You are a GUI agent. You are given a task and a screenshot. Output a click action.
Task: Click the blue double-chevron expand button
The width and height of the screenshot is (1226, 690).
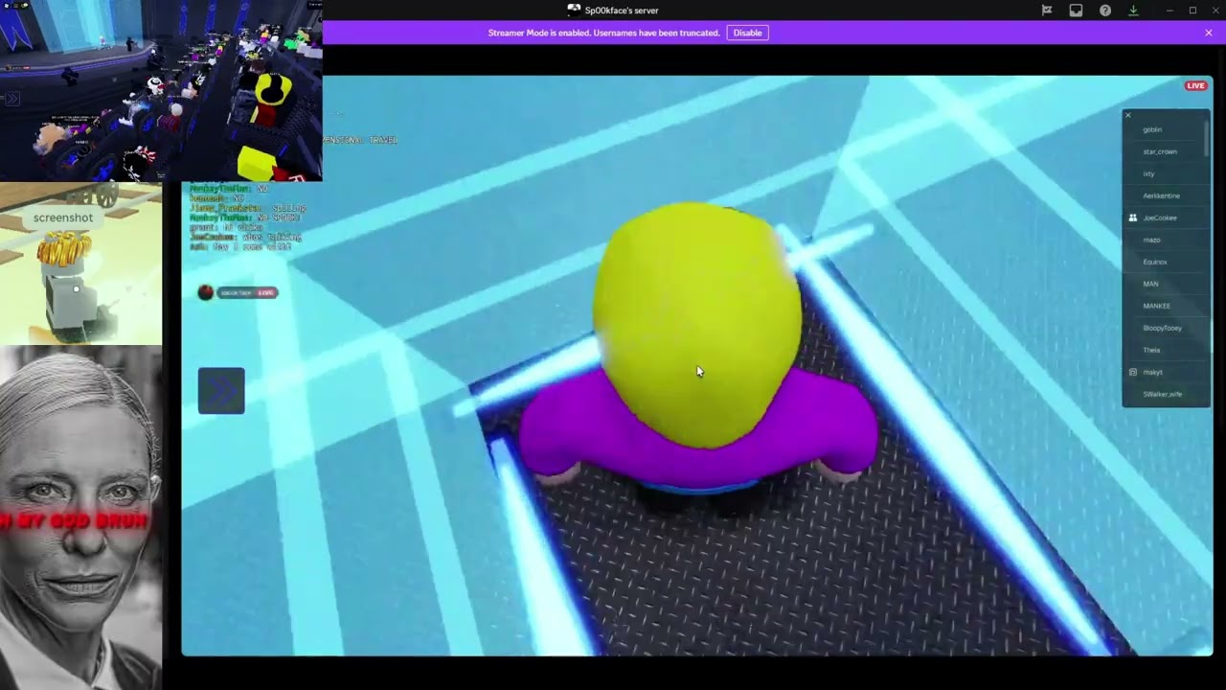pyautogui.click(x=221, y=391)
